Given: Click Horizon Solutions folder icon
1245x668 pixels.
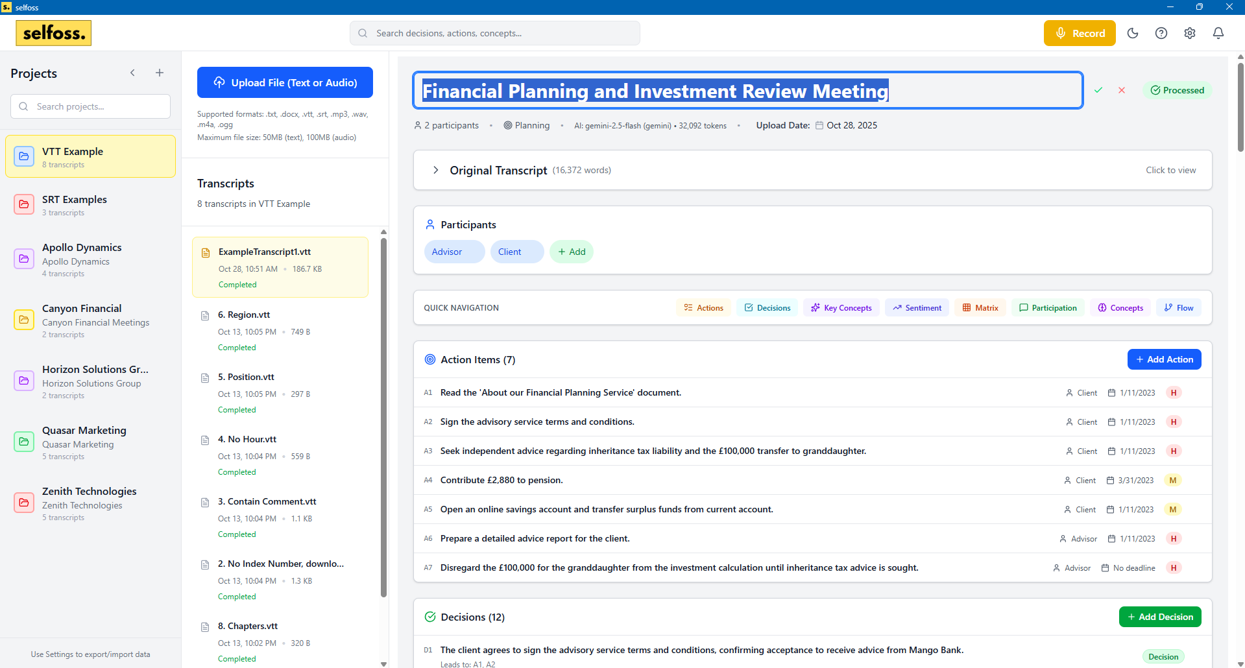Looking at the screenshot, I should (x=24, y=381).
